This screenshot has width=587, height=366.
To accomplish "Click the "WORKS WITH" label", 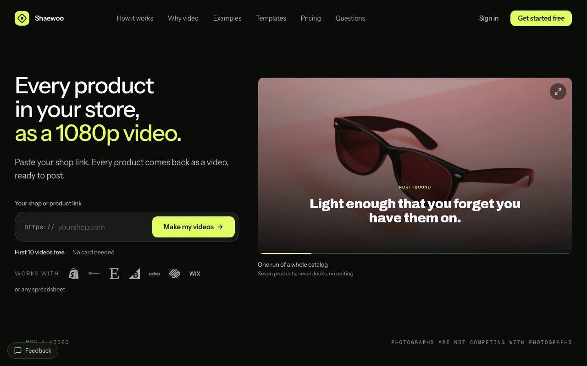I will pyautogui.click(x=37, y=274).
